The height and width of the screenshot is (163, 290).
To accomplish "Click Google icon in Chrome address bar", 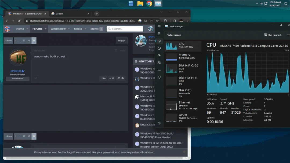I will (x=140, y=21).
